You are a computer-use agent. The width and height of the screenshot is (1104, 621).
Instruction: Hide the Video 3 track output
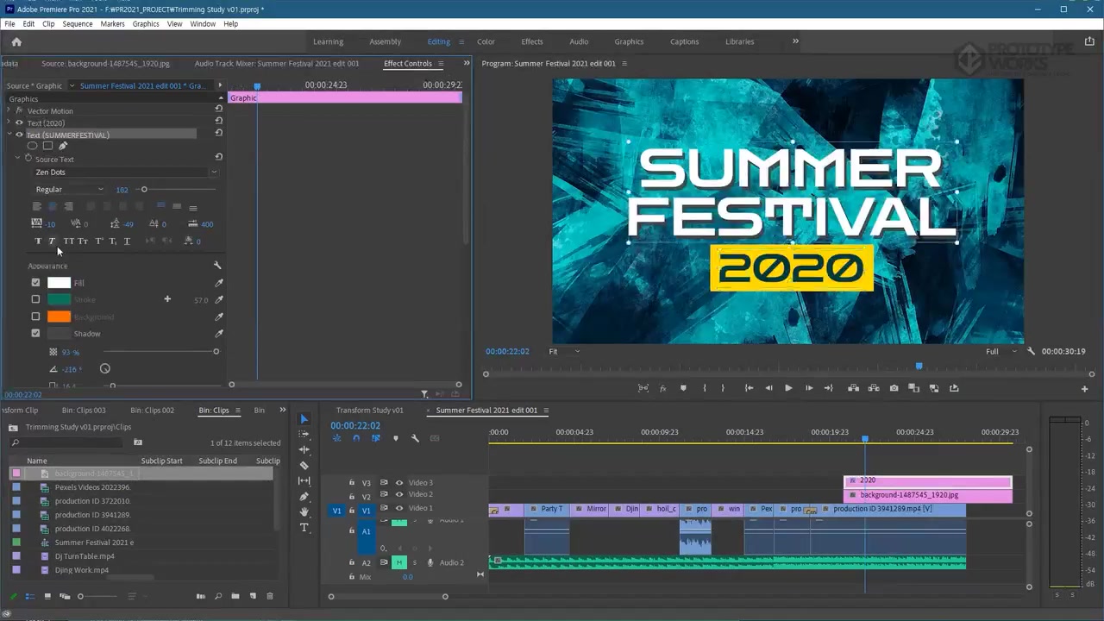(398, 483)
